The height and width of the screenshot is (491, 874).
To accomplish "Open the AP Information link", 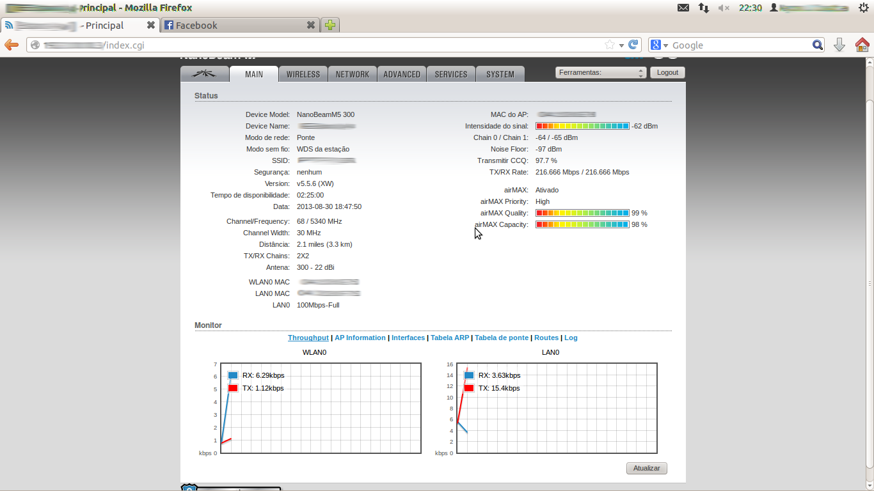I will pos(360,338).
